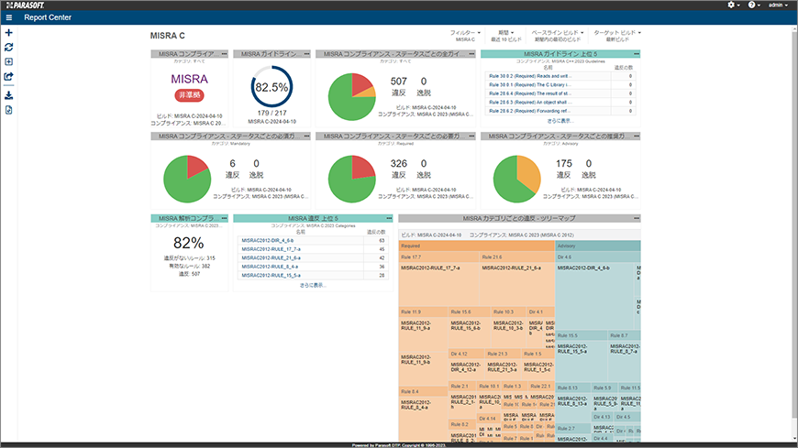Click the orange slice of the Advisory pie chart
Viewport: 798px width, 448px height.
(x=530, y=172)
